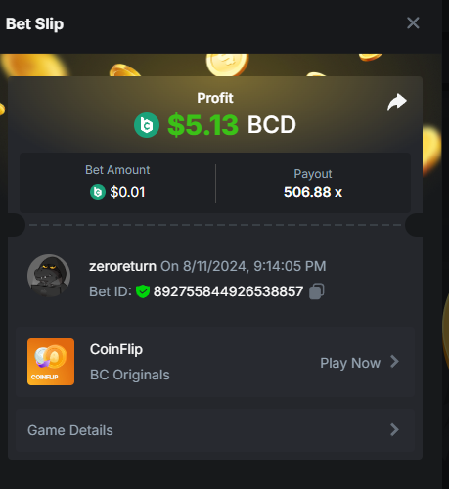Click the BCD icon next to bet amount
449x489 pixels.
(x=98, y=192)
